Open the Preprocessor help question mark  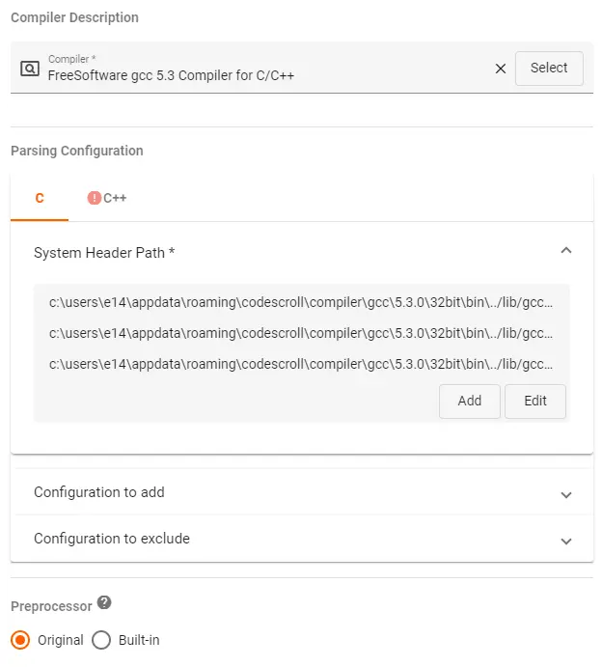[104, 603]
